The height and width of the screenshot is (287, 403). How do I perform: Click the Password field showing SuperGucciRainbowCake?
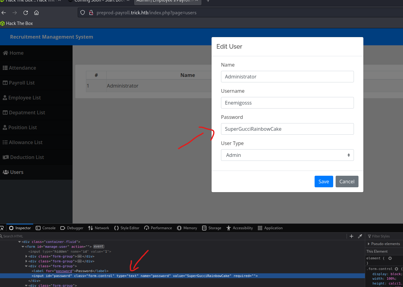[x=287, y=129]
